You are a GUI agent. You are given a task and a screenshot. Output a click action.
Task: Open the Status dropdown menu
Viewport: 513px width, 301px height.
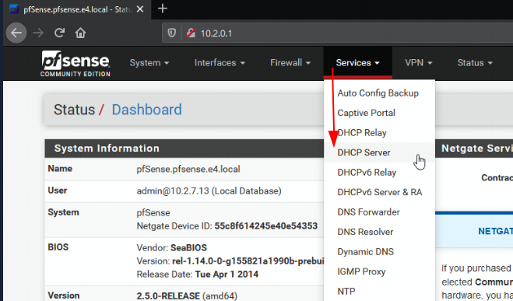coord(475,63)
